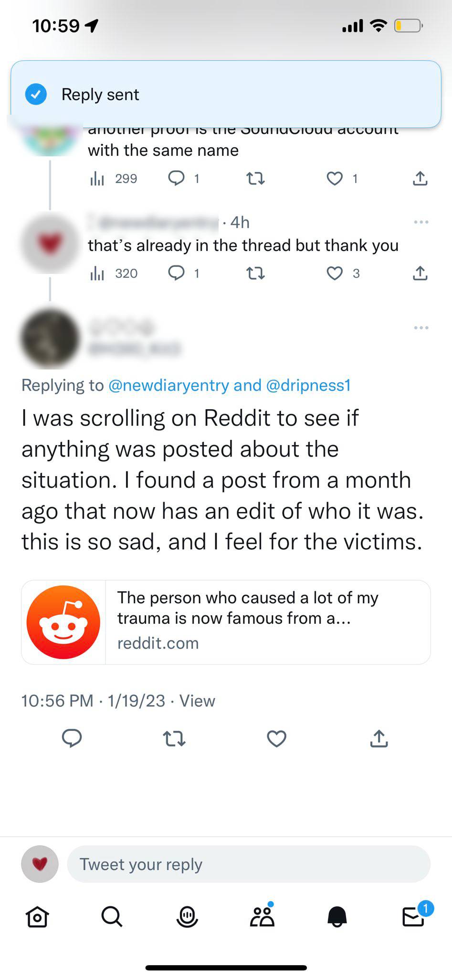Share the SoundCloud account reply
Viewport: 452px width, 979px height.
[x=420, y=179]
